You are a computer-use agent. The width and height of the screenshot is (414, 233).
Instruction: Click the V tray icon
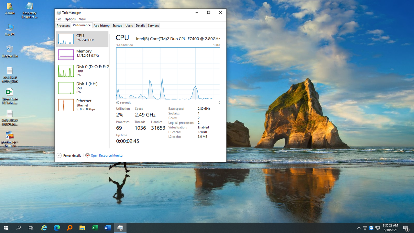point(365,228)
